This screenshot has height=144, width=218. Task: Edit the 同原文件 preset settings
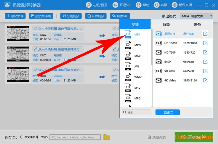(x=205, y=34)
